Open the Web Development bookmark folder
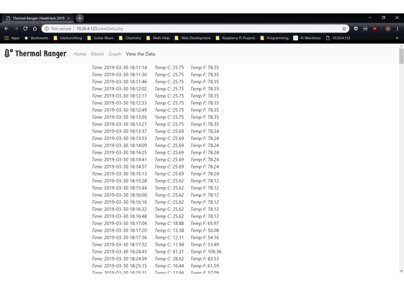The image size is (404, 287). tap(193, 38)
